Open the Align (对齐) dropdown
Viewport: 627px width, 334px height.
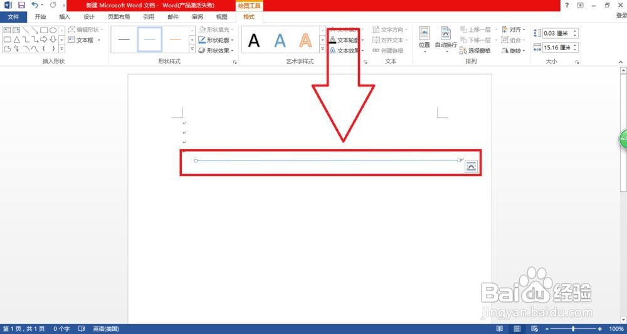tap(514, 29)
